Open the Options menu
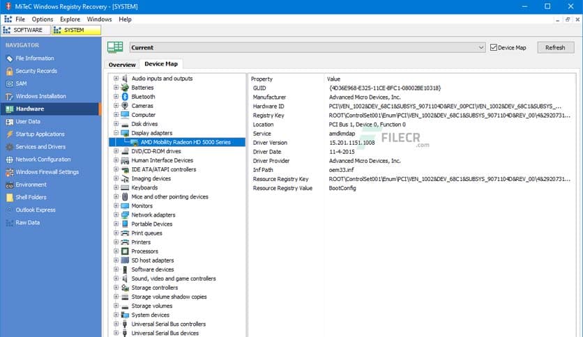 pos(43,19)
